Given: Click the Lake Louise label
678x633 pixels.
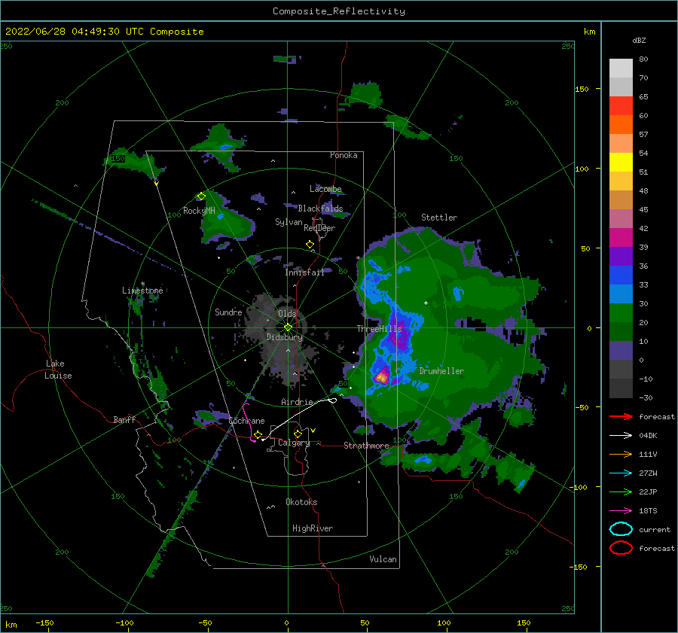Looking at the screenshot, I should pos(58,370).
